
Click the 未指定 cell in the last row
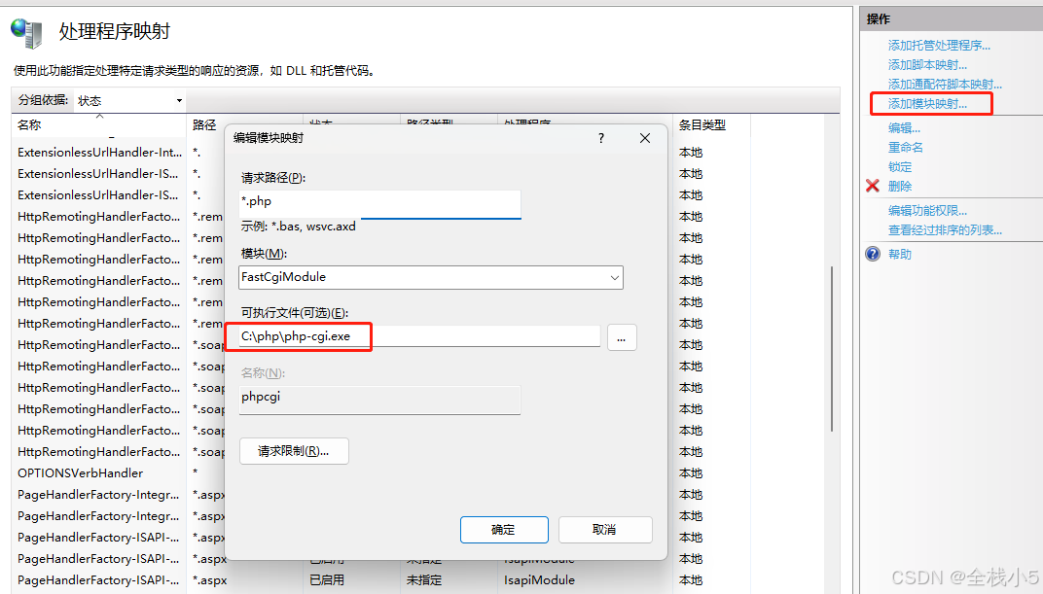coord(424,580)
